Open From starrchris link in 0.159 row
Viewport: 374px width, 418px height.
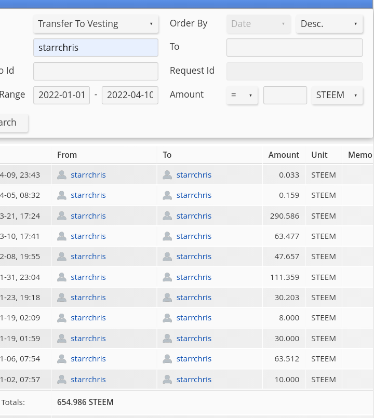point(88,195)
